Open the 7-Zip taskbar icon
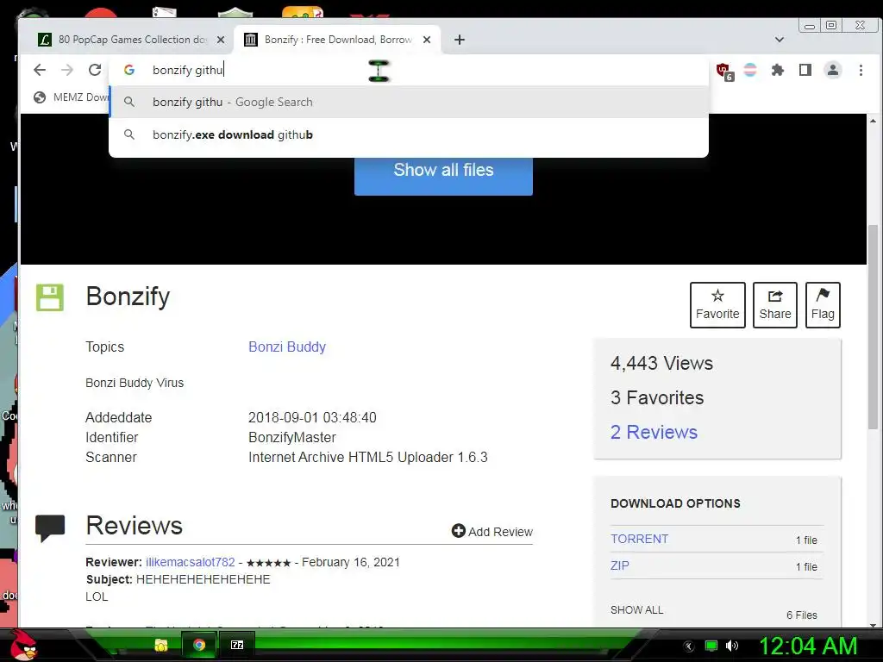Screen dimensions: 883x662 pos(237,645)
